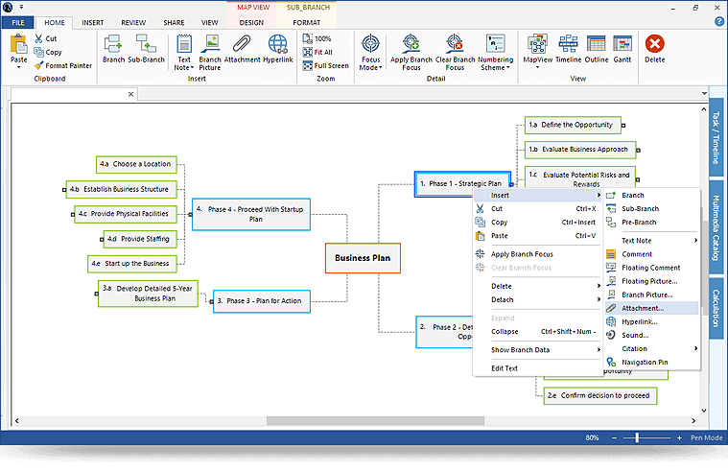Viewport: 728px width, 472px height.
Task: Click the vertical scrollbar down arrow
Action: [x=704, y=411]
